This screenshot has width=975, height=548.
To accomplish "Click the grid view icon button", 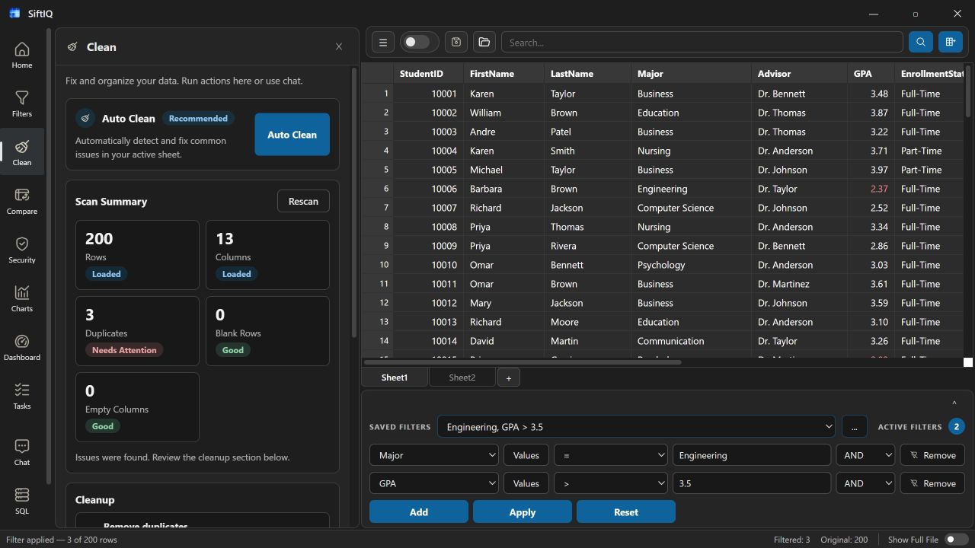I will 951,42.
